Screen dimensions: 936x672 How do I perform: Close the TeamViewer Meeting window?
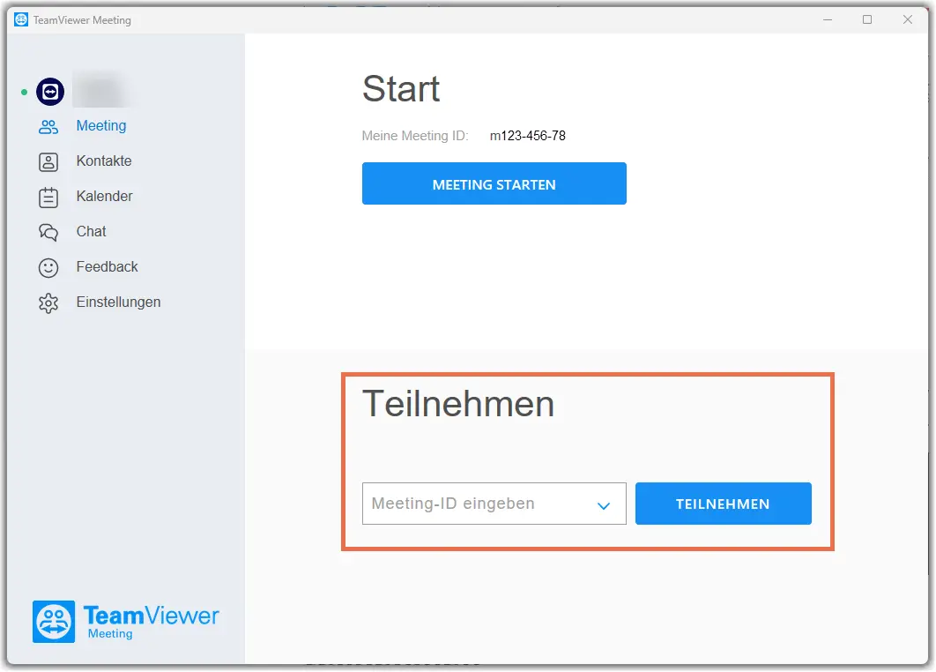point(907,19)
